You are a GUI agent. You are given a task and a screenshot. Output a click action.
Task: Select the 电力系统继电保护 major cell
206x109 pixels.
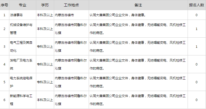[21, 82]
